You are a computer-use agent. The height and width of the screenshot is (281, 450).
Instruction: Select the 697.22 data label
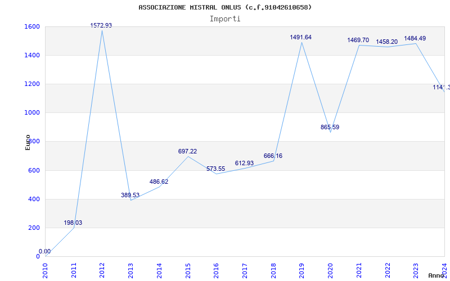[x=187, y=151]
